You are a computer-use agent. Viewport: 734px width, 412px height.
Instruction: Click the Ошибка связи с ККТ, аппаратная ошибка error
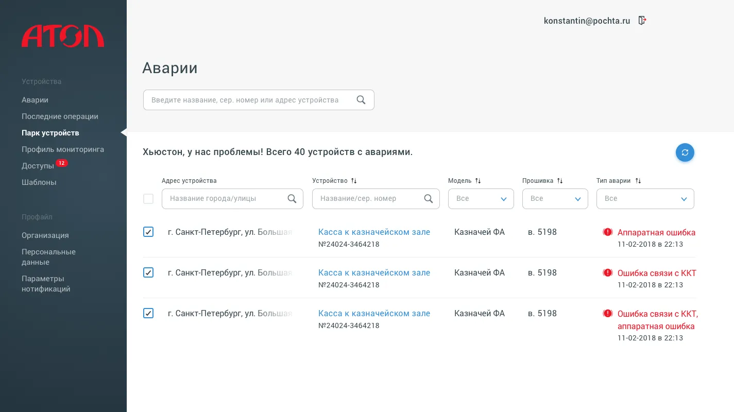[658, 320]
